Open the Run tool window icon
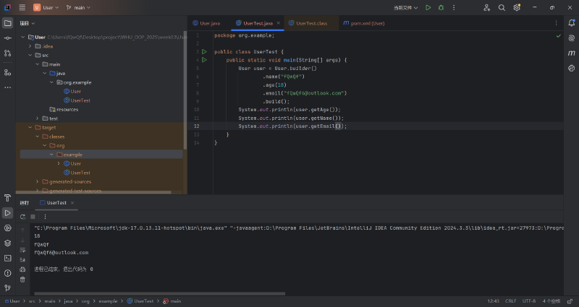579x307 pixels. click(7, 213)
